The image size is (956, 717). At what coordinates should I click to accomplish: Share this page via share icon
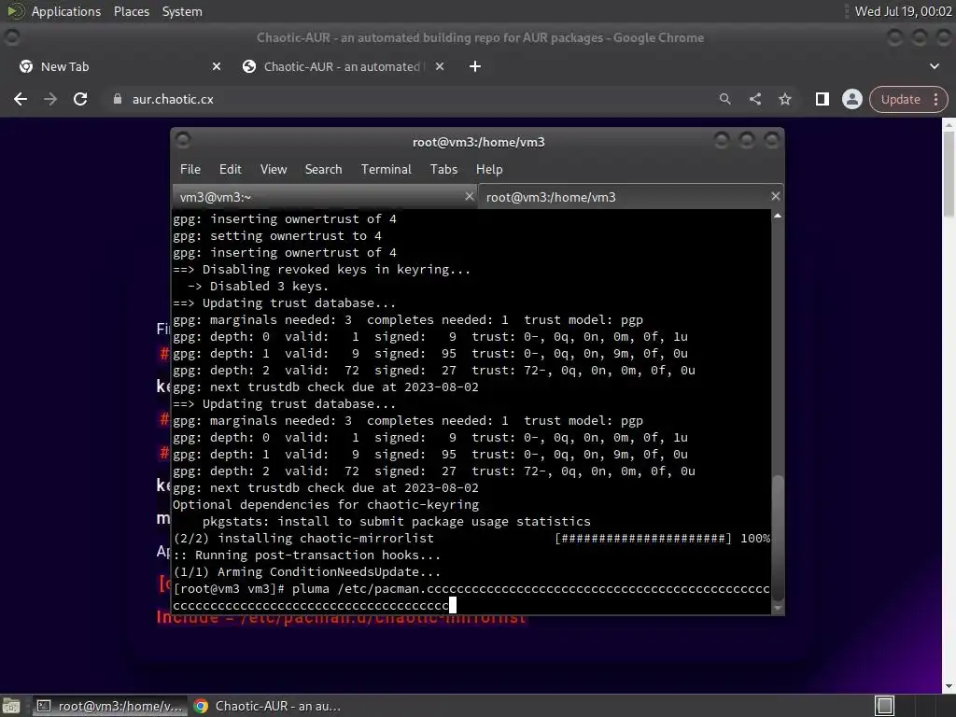[754, 99]
